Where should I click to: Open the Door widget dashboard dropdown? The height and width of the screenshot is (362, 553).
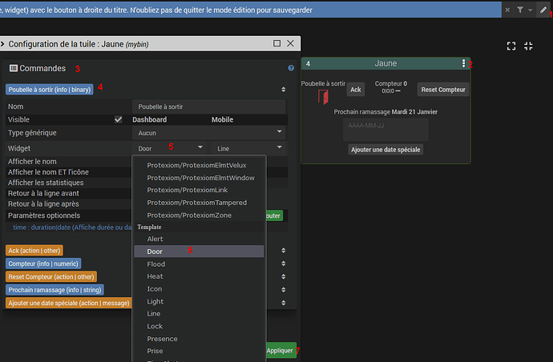point(171,148)
